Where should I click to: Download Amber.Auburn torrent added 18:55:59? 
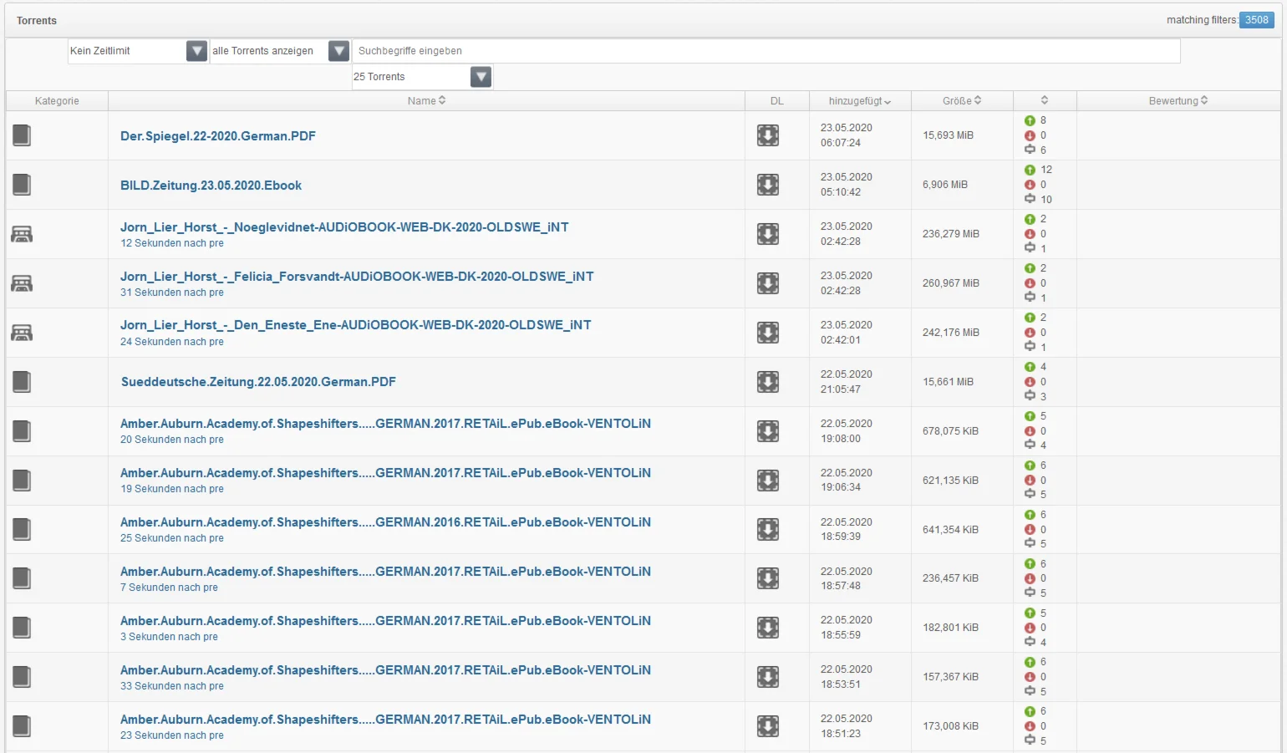pos(768,628)
